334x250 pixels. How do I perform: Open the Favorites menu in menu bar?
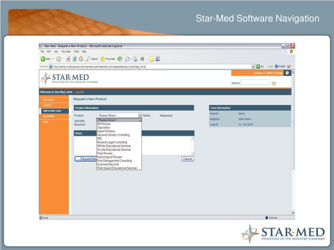tap(66, 51)
